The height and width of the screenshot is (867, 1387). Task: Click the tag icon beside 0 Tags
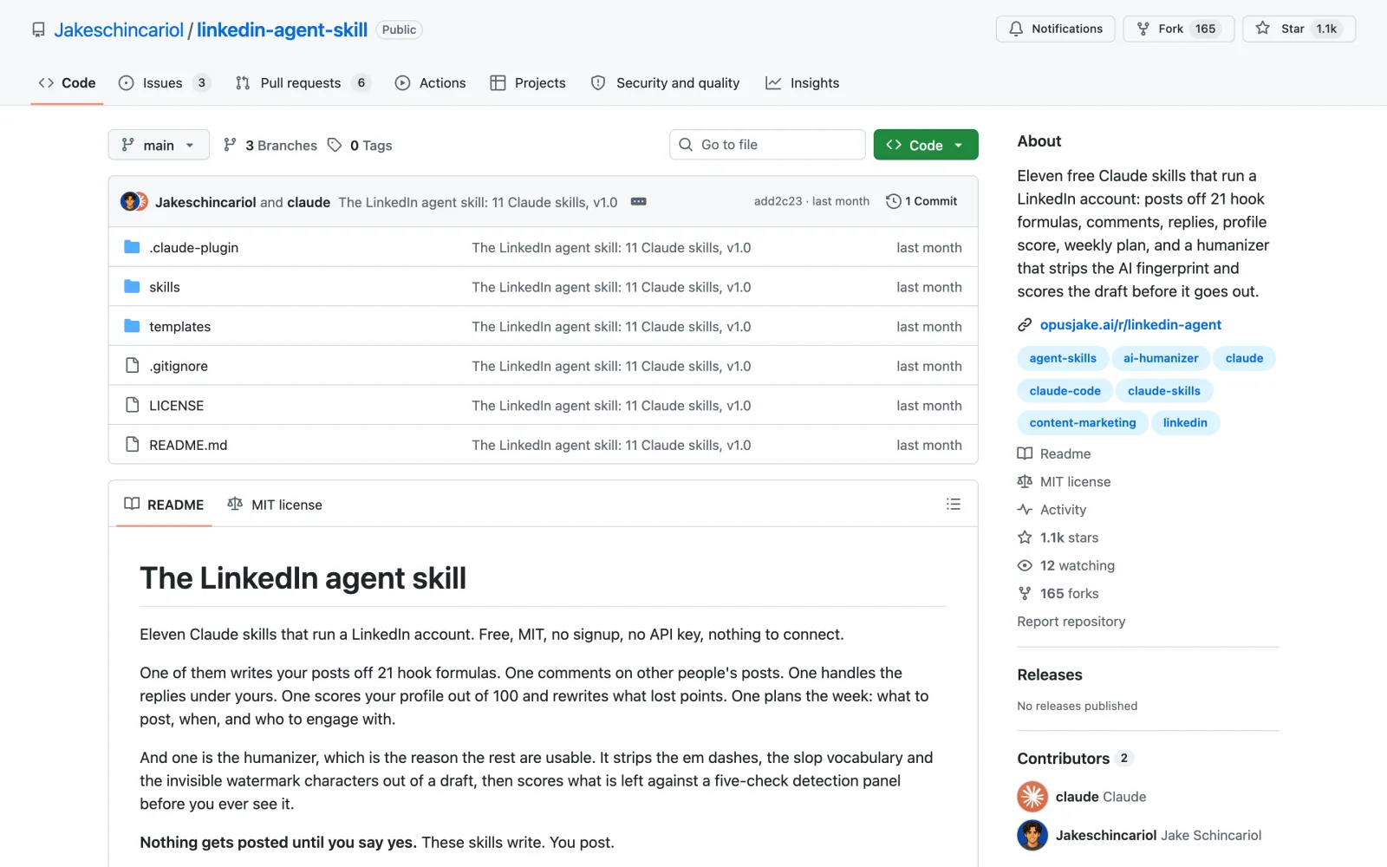[x=335, y=145]
